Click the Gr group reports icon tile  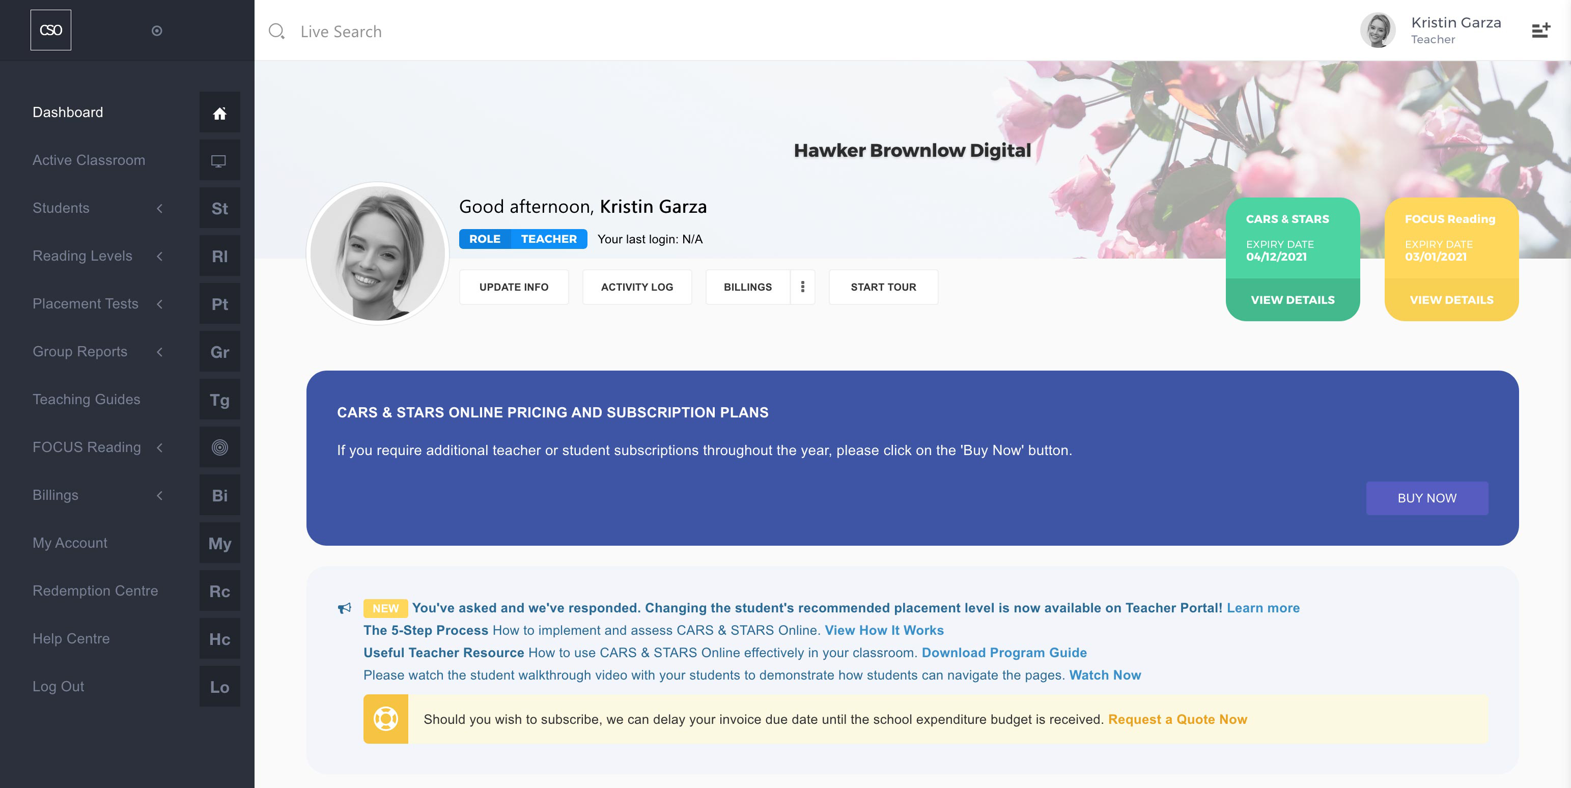tap(219, 352)
